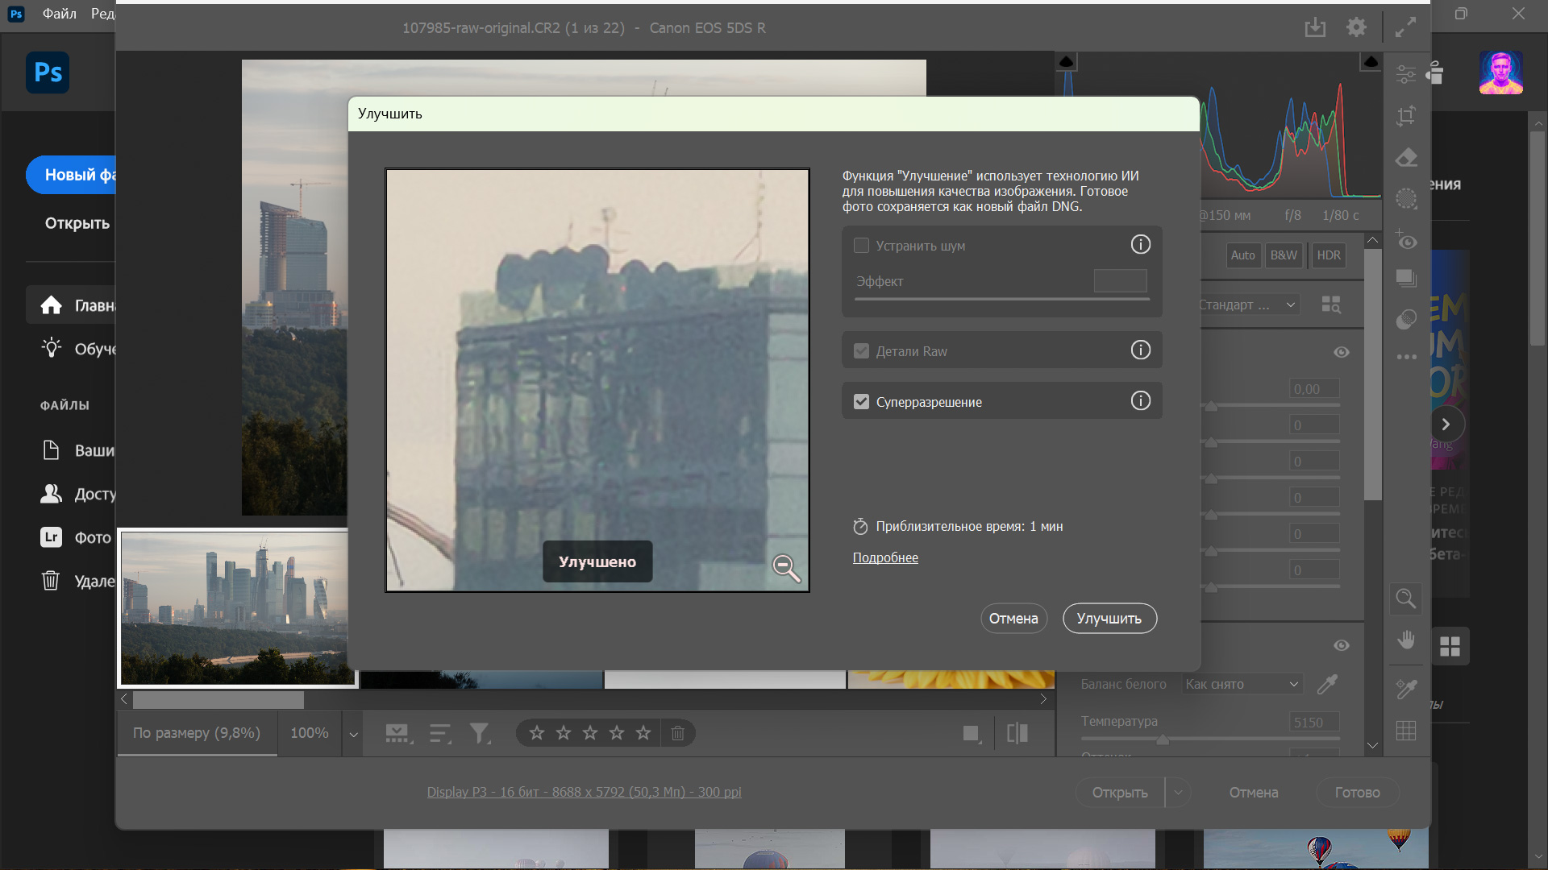The image size is (1548, 870).
Task: Open filmstrip sort options icon
Action: [x=439, y=733]
